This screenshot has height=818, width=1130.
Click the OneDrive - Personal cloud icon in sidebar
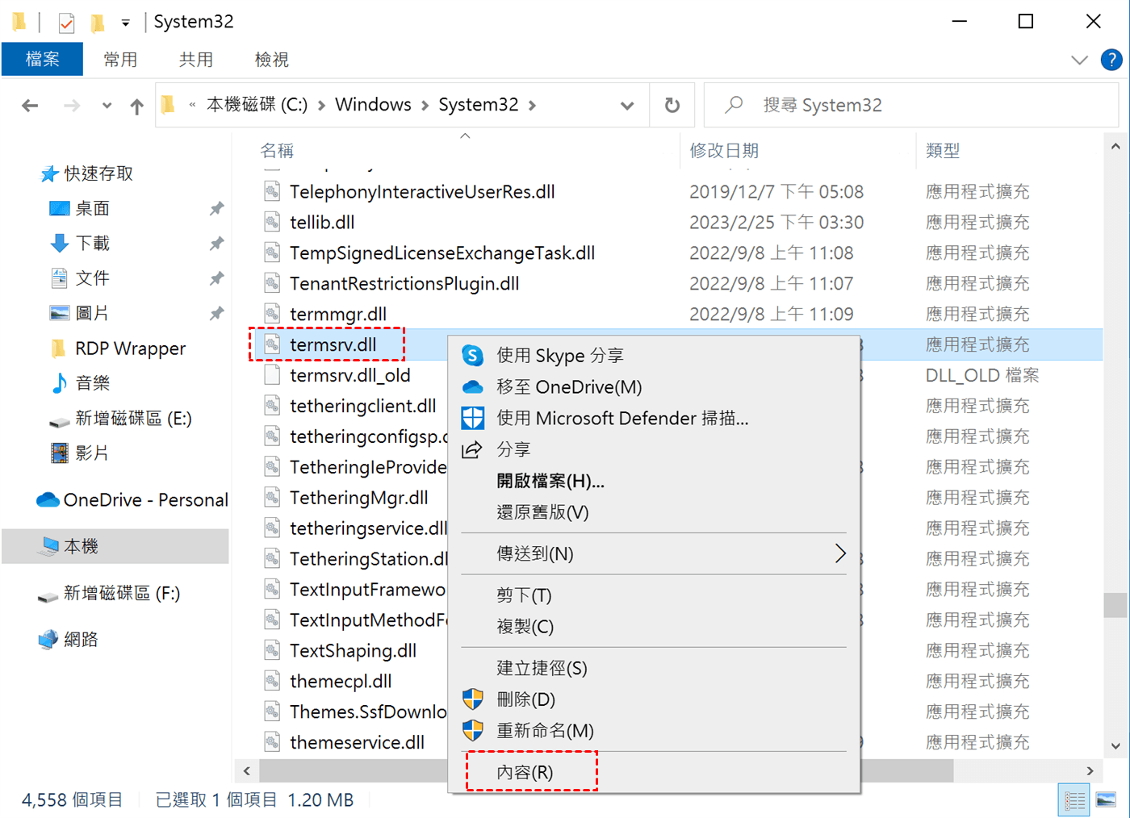pyautogui.click(x=48, y=500)
